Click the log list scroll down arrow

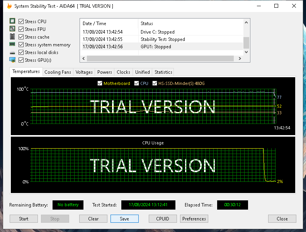[246, 52]
